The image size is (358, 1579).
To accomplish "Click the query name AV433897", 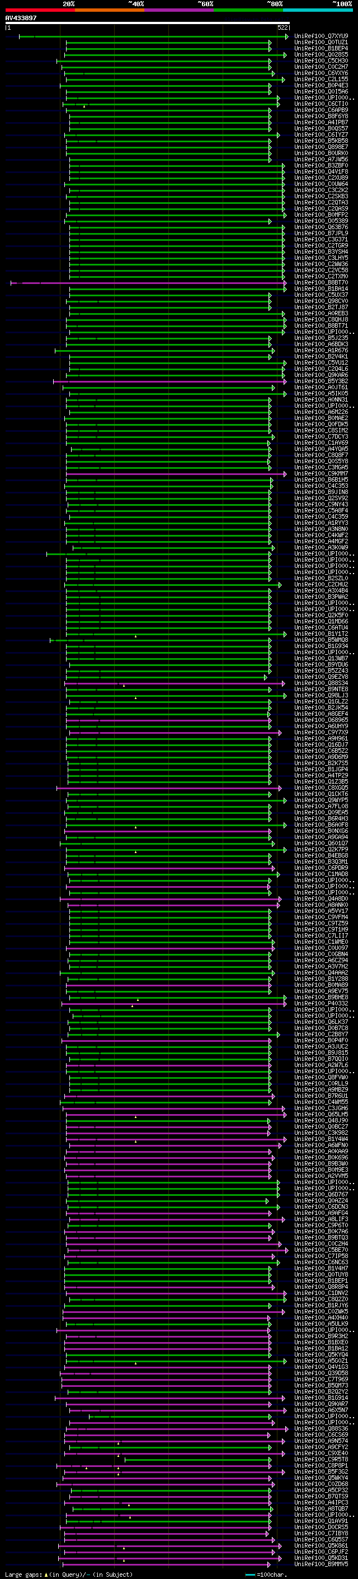I will click(21, 18).
